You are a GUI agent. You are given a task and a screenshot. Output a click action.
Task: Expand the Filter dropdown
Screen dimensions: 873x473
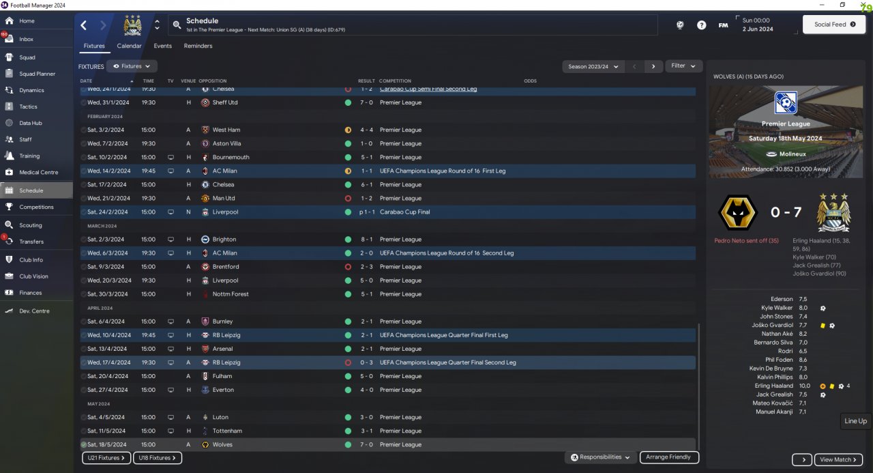point(683,66)
